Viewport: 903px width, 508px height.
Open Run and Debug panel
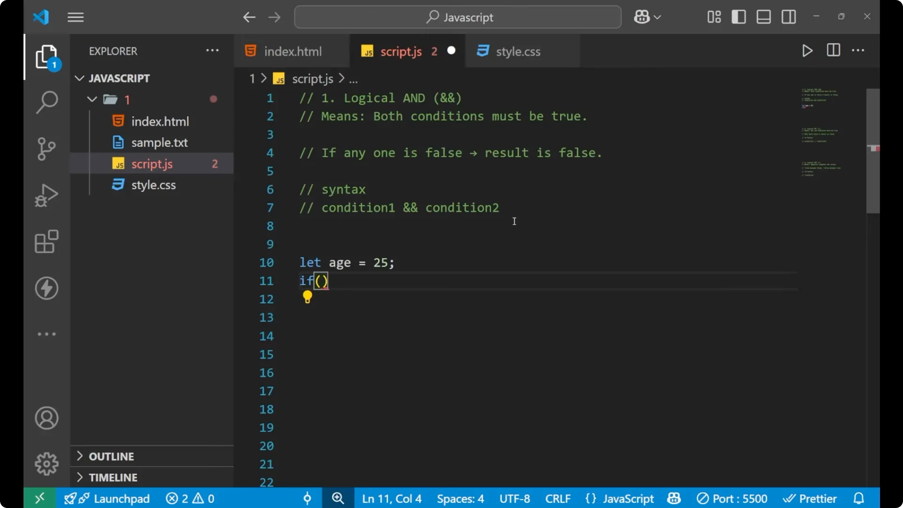click(46, 195)
